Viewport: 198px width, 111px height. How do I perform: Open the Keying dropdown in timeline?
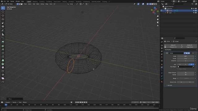pyautogui.click(x=15, y=102)
